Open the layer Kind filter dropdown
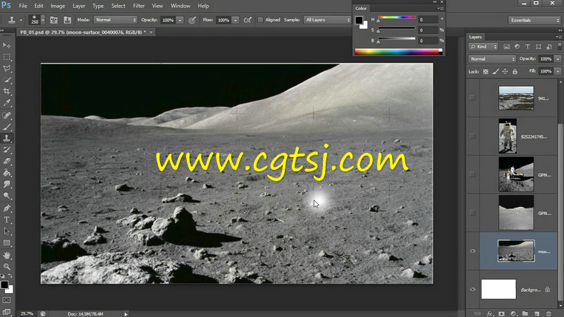 pos(483,46)
